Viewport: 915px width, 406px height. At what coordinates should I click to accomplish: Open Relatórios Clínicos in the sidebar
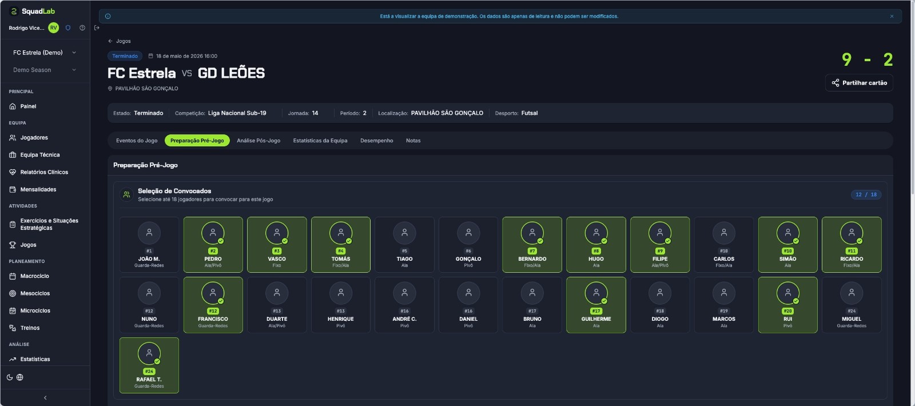tap(45, 172)
